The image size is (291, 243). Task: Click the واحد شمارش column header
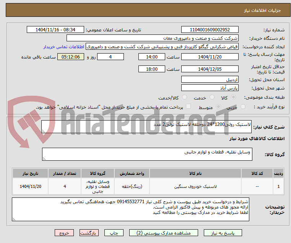point(132,173)
